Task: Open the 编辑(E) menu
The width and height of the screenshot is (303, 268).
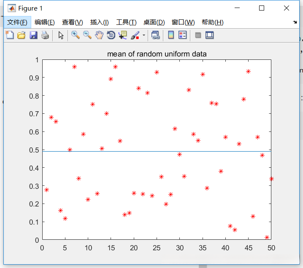Action: (45, 22)
